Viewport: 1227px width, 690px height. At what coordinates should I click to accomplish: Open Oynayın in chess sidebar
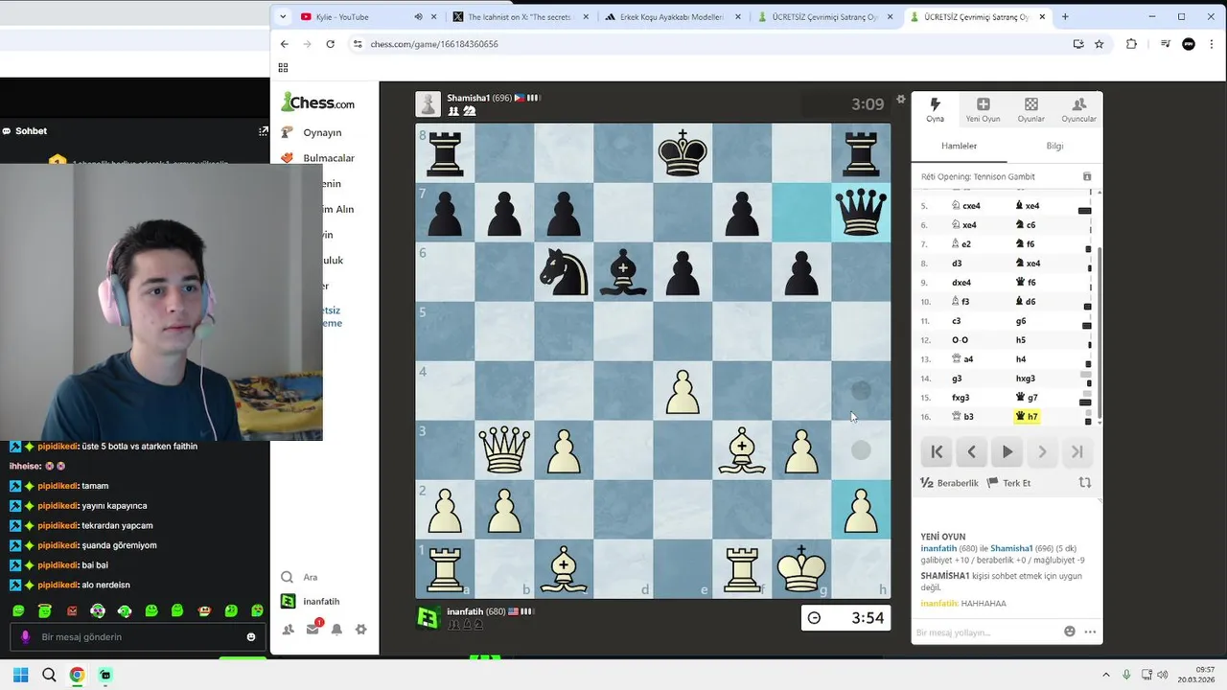(x=322, y=132)
